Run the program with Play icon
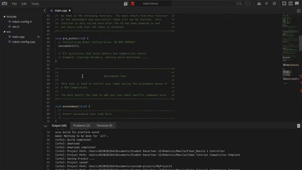Image resolution: width=302 pixels, height=170 pixels. tap(267, 3)
